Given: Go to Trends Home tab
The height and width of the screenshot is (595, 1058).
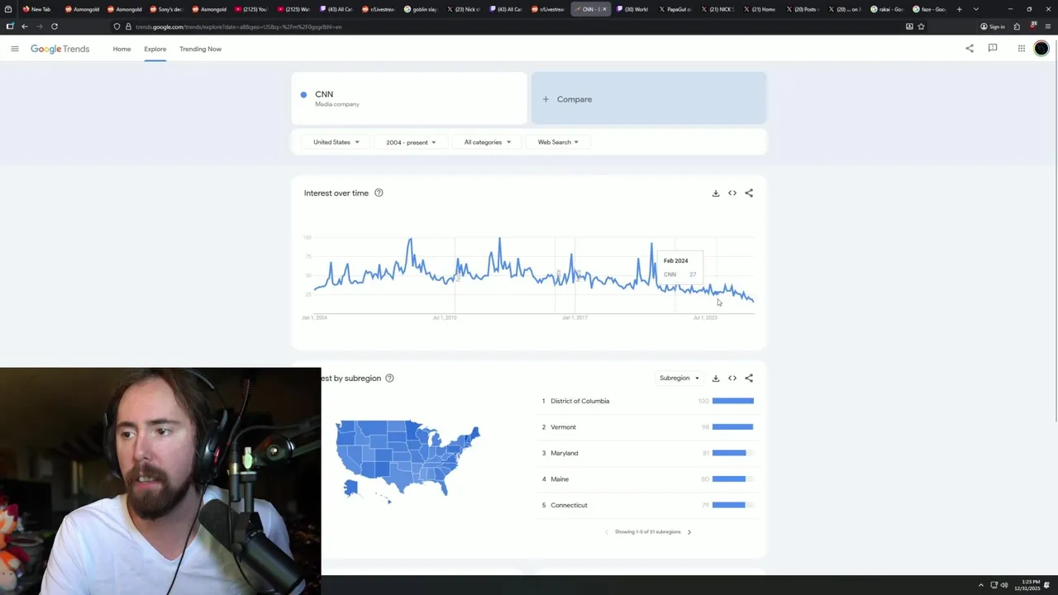Looking at the screenshot, I should tap(122, 49).
